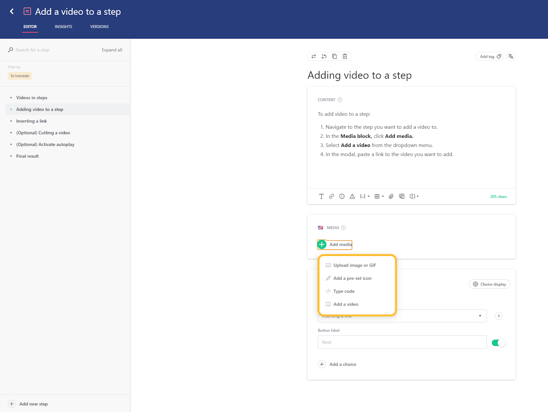Expand the curly braces variable dropdown

pos(365,196)
